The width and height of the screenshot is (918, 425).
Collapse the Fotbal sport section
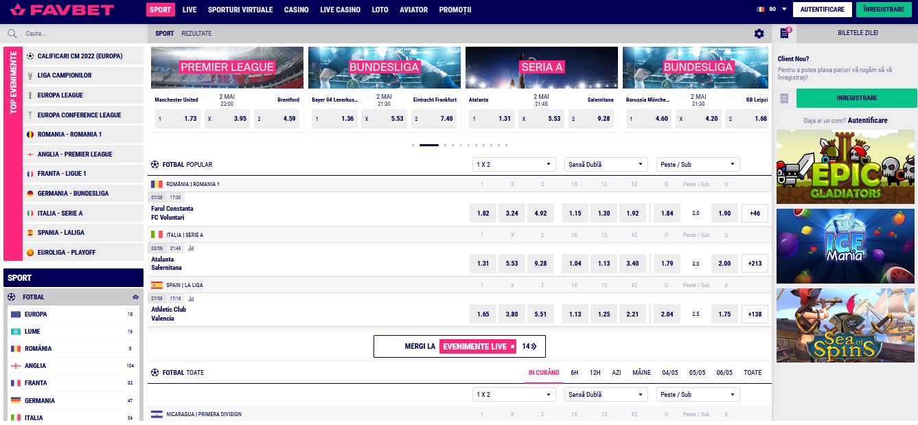[x=135, y=297]
